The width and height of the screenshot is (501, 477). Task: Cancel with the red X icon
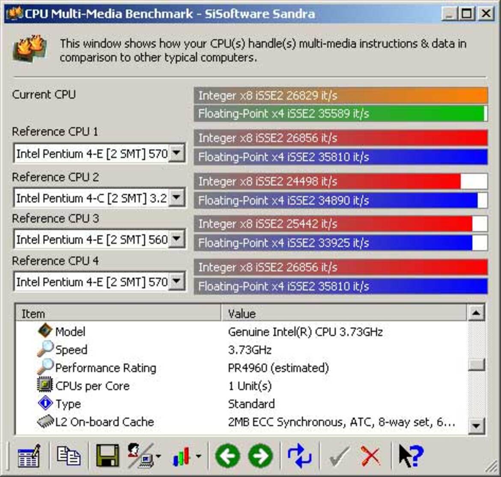tap(371, 456)
